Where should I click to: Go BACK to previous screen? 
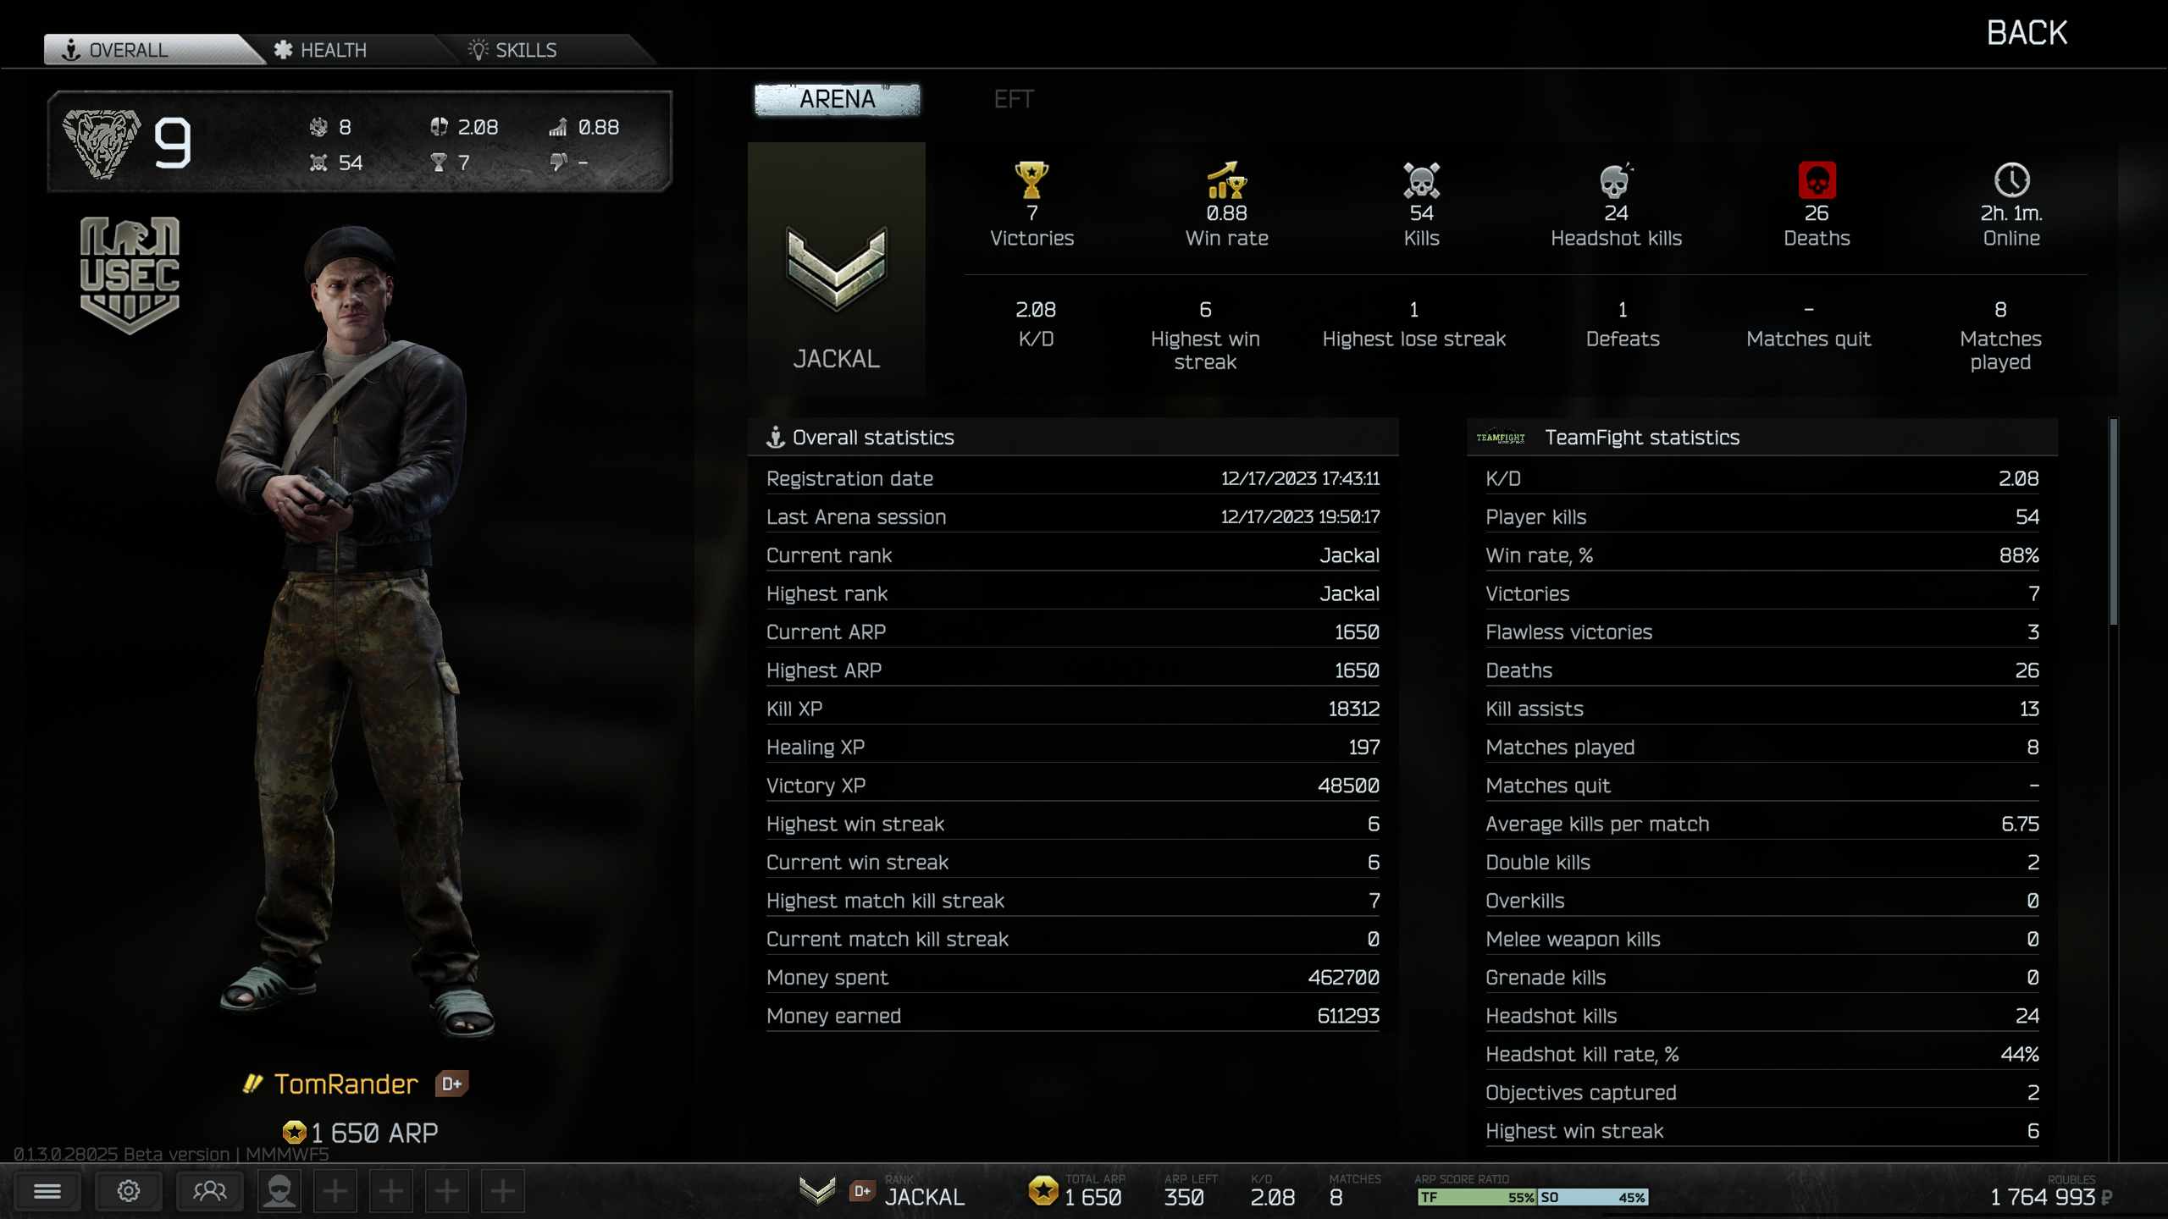pyautogui.click(x=2027, y=33)
